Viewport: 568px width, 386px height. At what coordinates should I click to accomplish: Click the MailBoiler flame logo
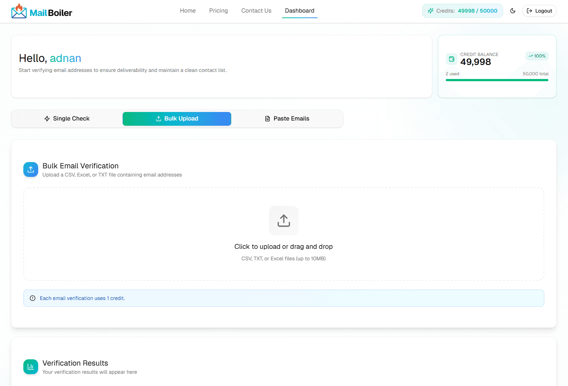(x=19, y=11)
